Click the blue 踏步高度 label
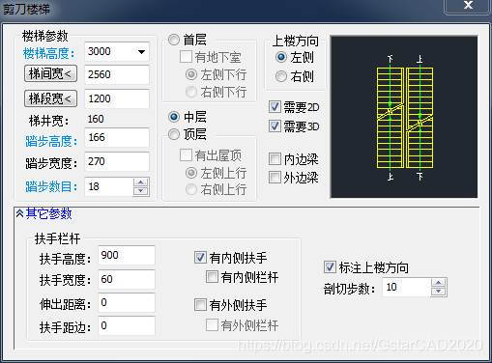Viewport: 492px width, 363px height. 51,141
